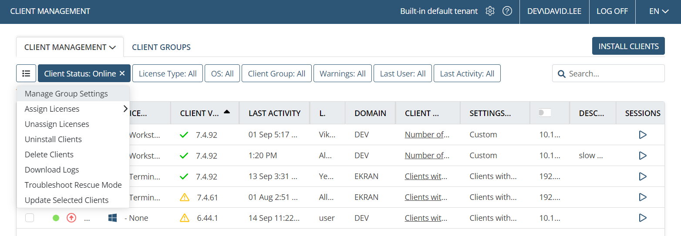
Task: Click the Windows OS icon in last row
Action: [112, 218]
